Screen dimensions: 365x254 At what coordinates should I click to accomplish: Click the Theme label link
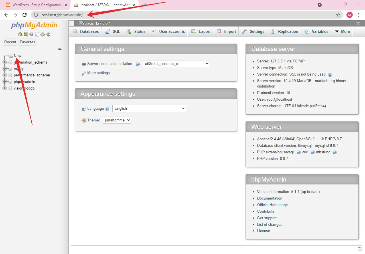coord(94,120)
